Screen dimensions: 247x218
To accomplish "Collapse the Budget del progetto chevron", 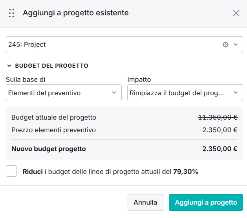I will tap(9, 66).
